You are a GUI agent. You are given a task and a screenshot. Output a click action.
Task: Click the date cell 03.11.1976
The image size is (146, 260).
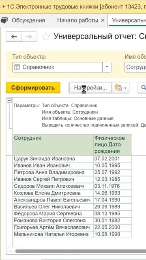(x=112, y=186)
